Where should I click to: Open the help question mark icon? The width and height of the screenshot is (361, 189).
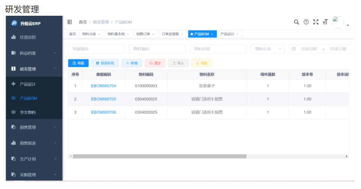coord(306,22)
